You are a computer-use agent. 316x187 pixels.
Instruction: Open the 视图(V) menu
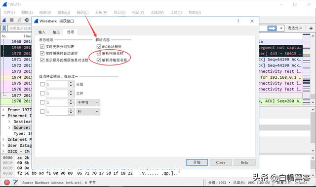[x=45, y=12]
